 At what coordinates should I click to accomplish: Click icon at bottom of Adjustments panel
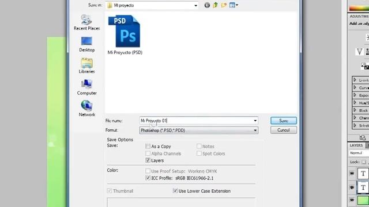click(363, 137)
